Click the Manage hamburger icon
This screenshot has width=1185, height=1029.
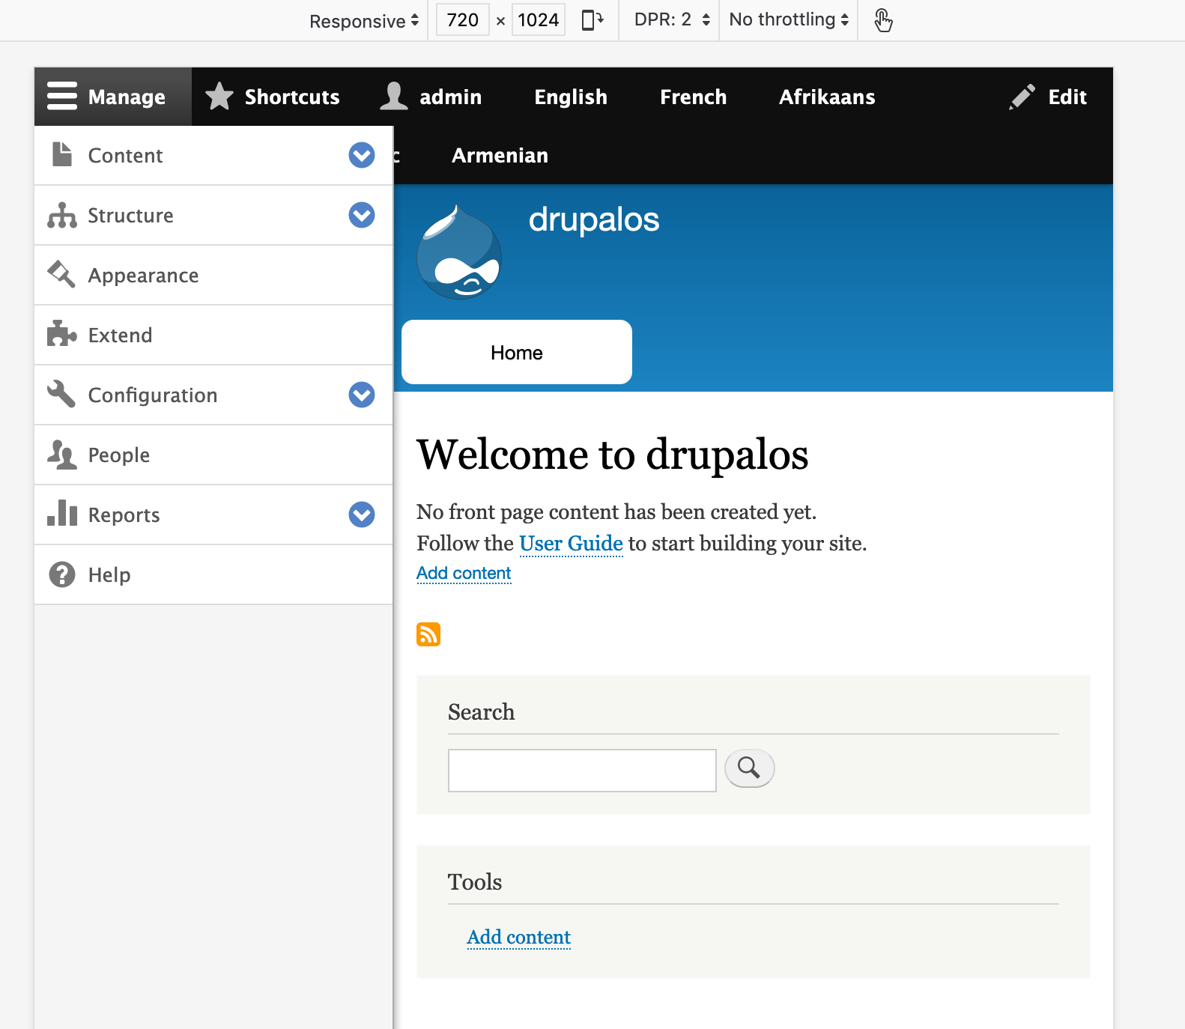62,97
